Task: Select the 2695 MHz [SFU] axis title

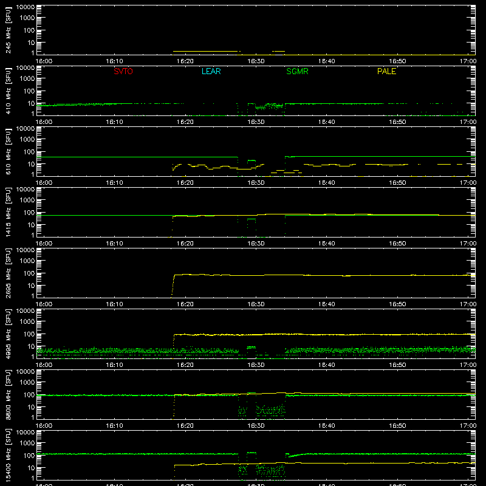Action: pyautogui.click(x=9, y=273)
